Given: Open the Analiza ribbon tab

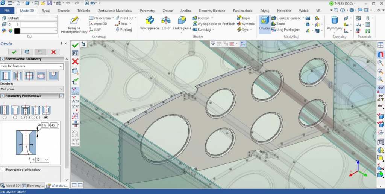Looking at the screenshot, I should (185, 11).
